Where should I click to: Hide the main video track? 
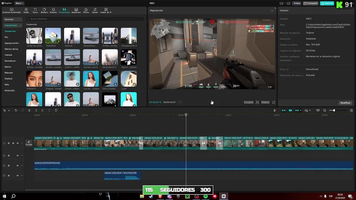pos(13,143)
